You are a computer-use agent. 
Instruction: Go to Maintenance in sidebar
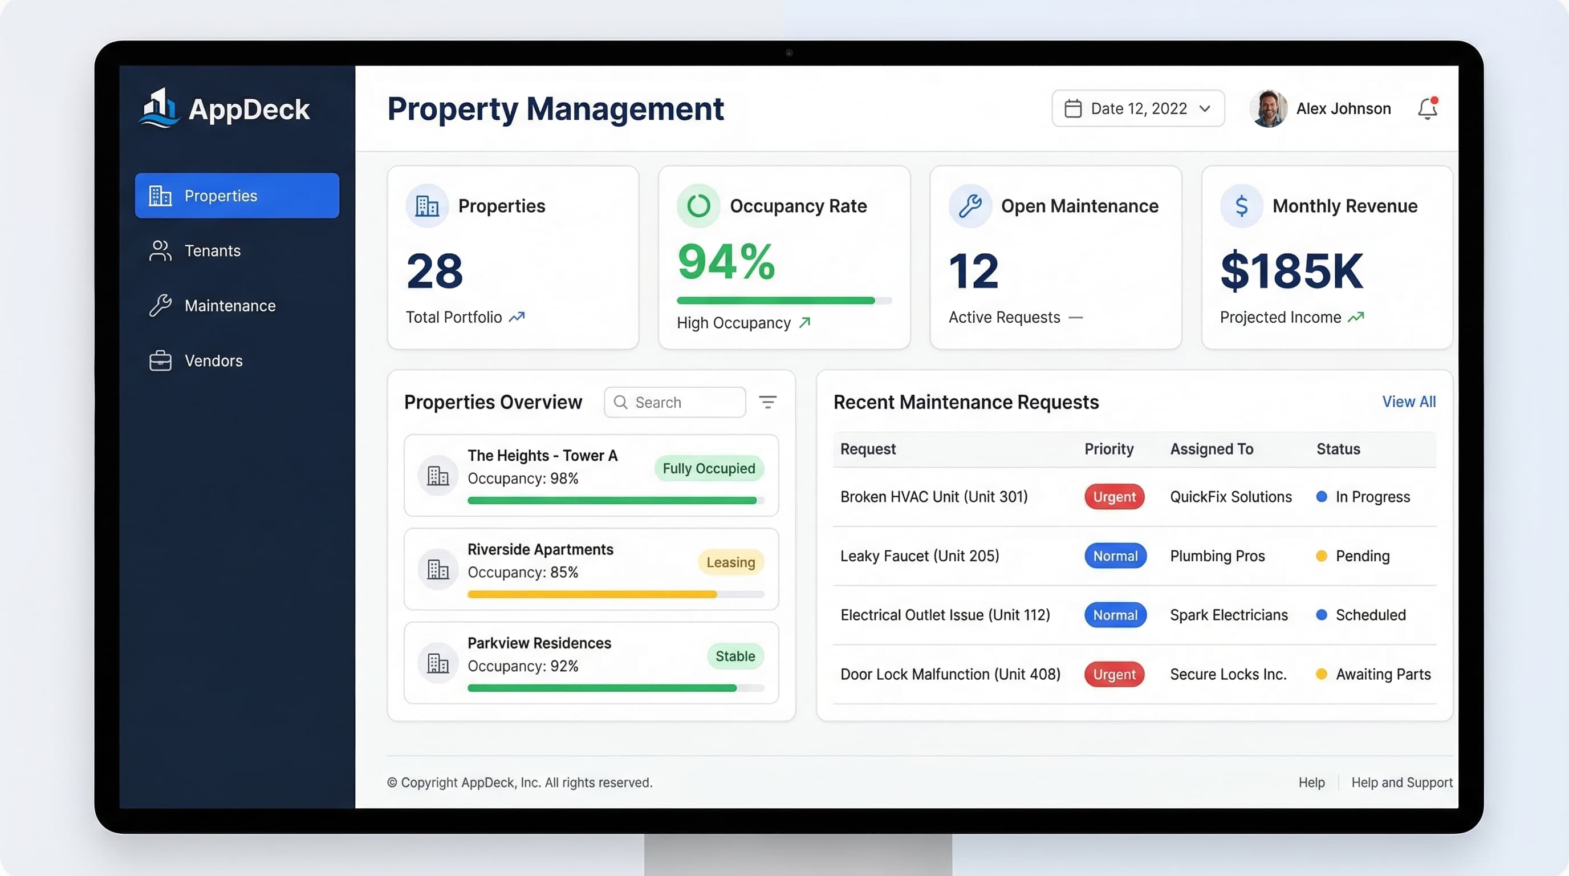pyautogui.click(x=237, y=305)
